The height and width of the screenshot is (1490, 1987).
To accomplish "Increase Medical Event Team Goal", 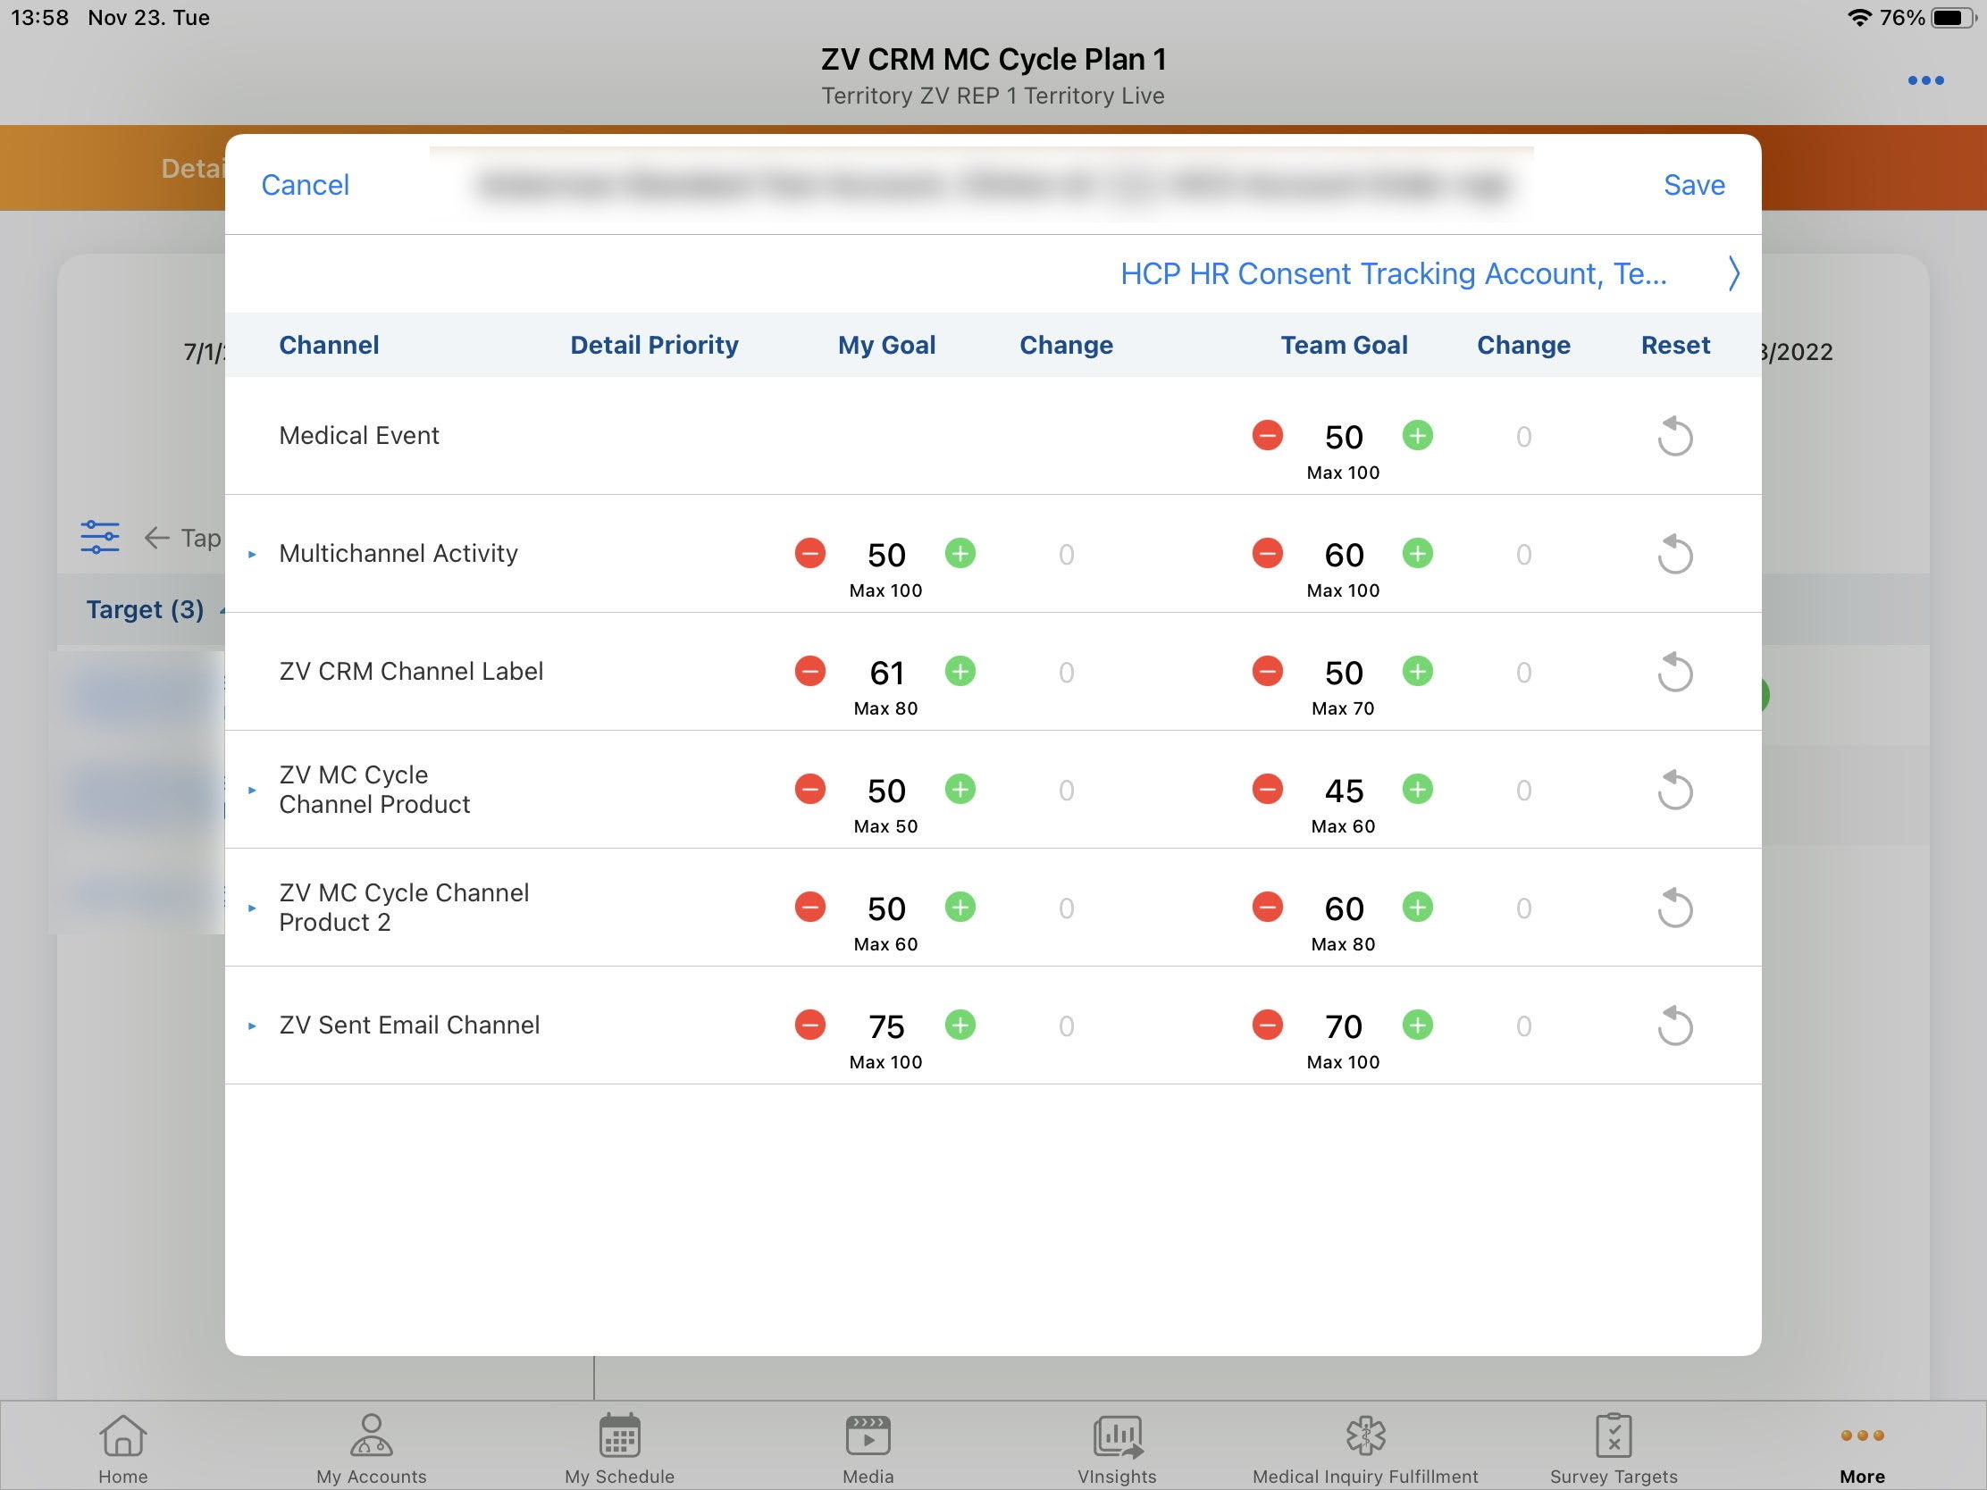I will 1418,436.
